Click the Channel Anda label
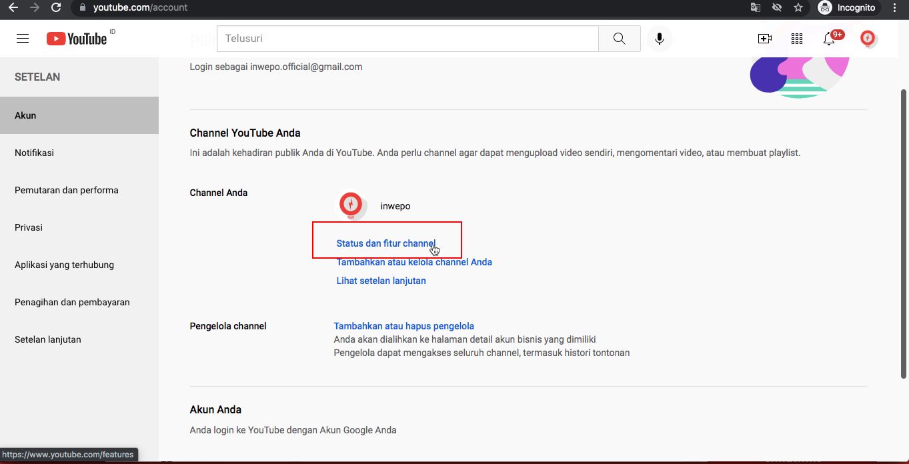 click(219, 193)
